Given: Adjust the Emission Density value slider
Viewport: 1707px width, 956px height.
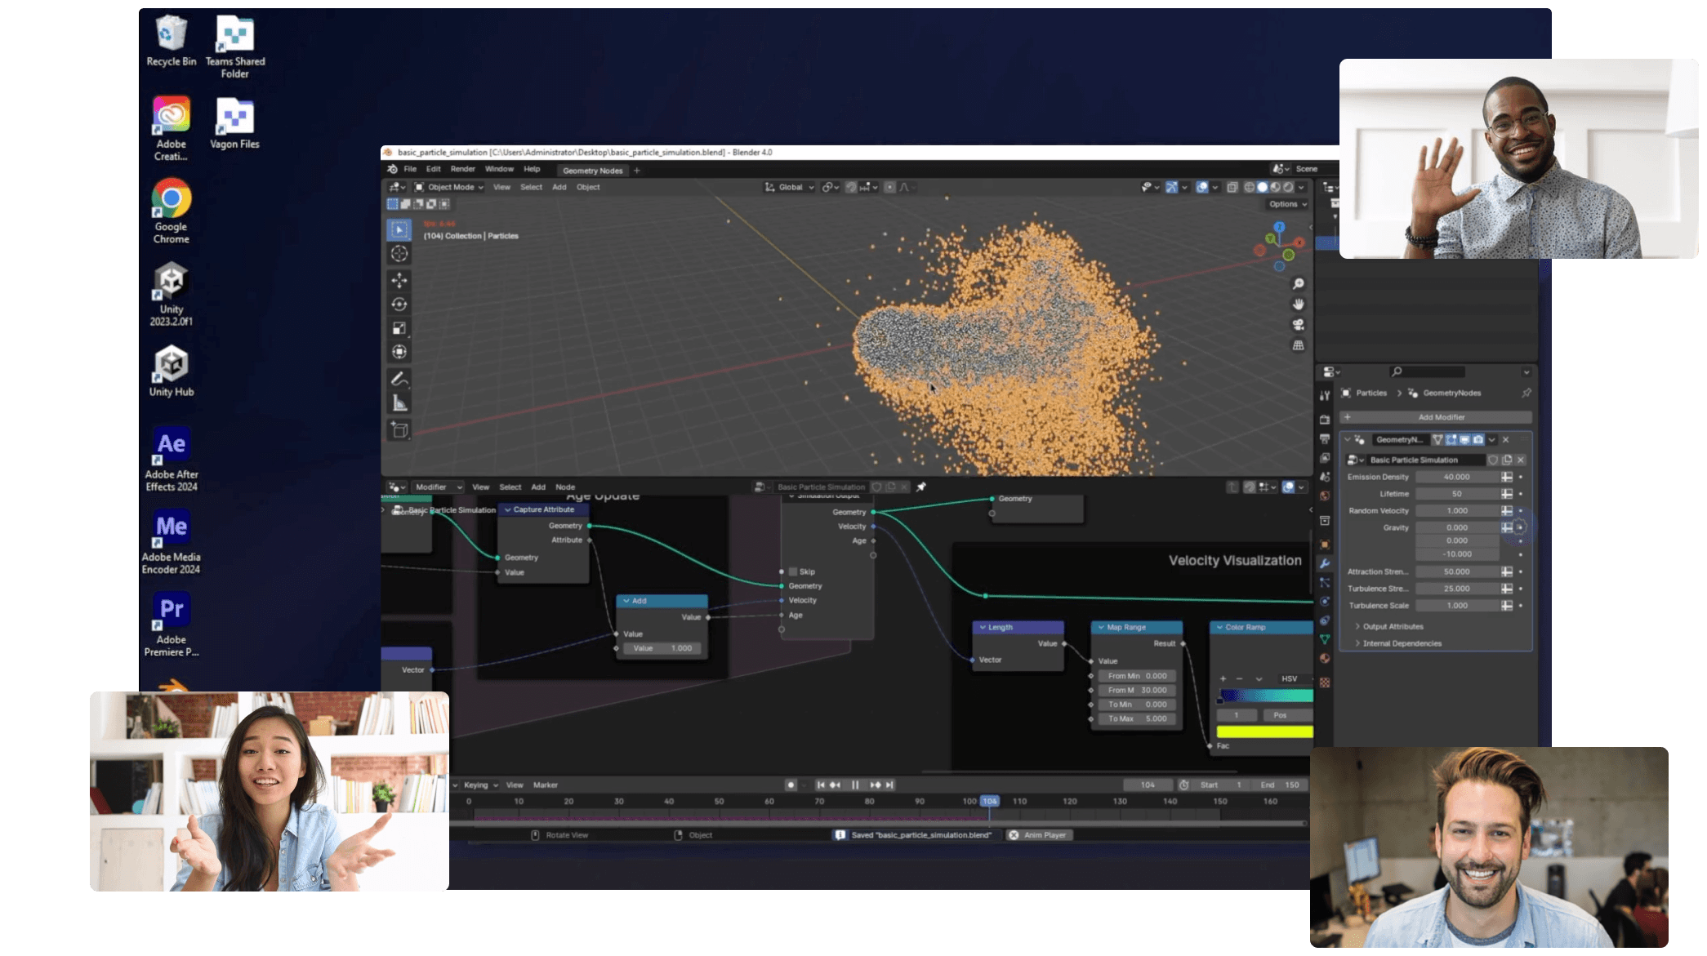Looking at the screenshot, I should click(x=1458, y=477).
